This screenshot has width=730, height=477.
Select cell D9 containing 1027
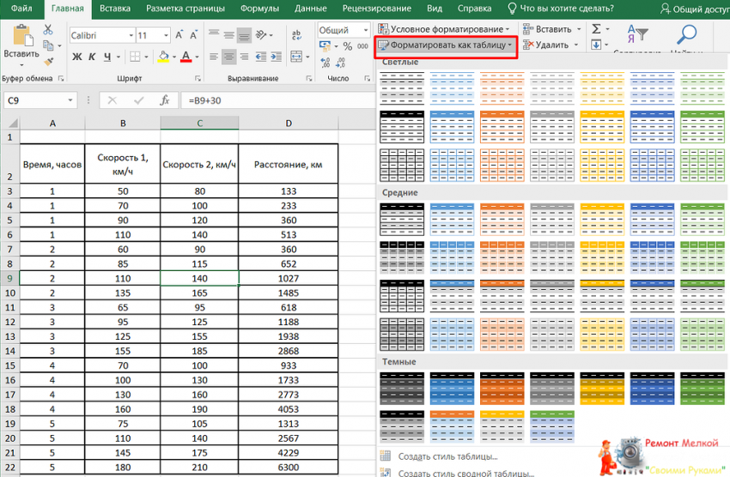pos(289,277)
